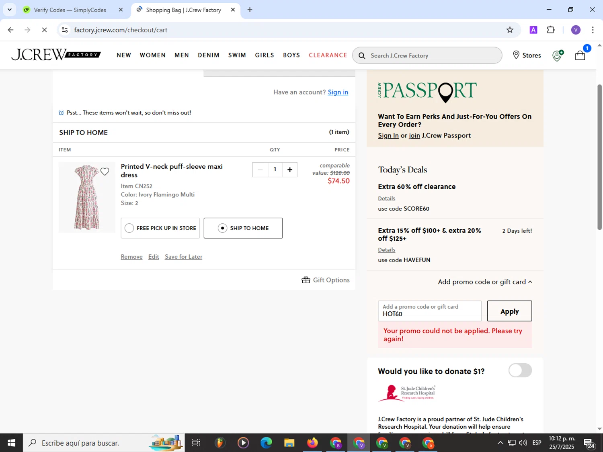Add dress to wishlist with heart icon
Viewport: 603px width, 452px height.
(105, 172)
